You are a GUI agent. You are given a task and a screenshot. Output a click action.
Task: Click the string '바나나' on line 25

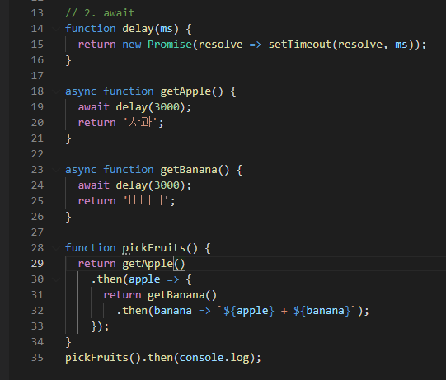(146, 201)
